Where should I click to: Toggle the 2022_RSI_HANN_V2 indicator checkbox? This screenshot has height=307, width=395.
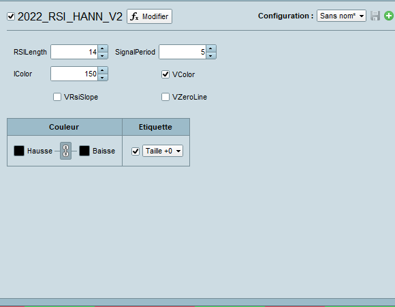[11, 16]
